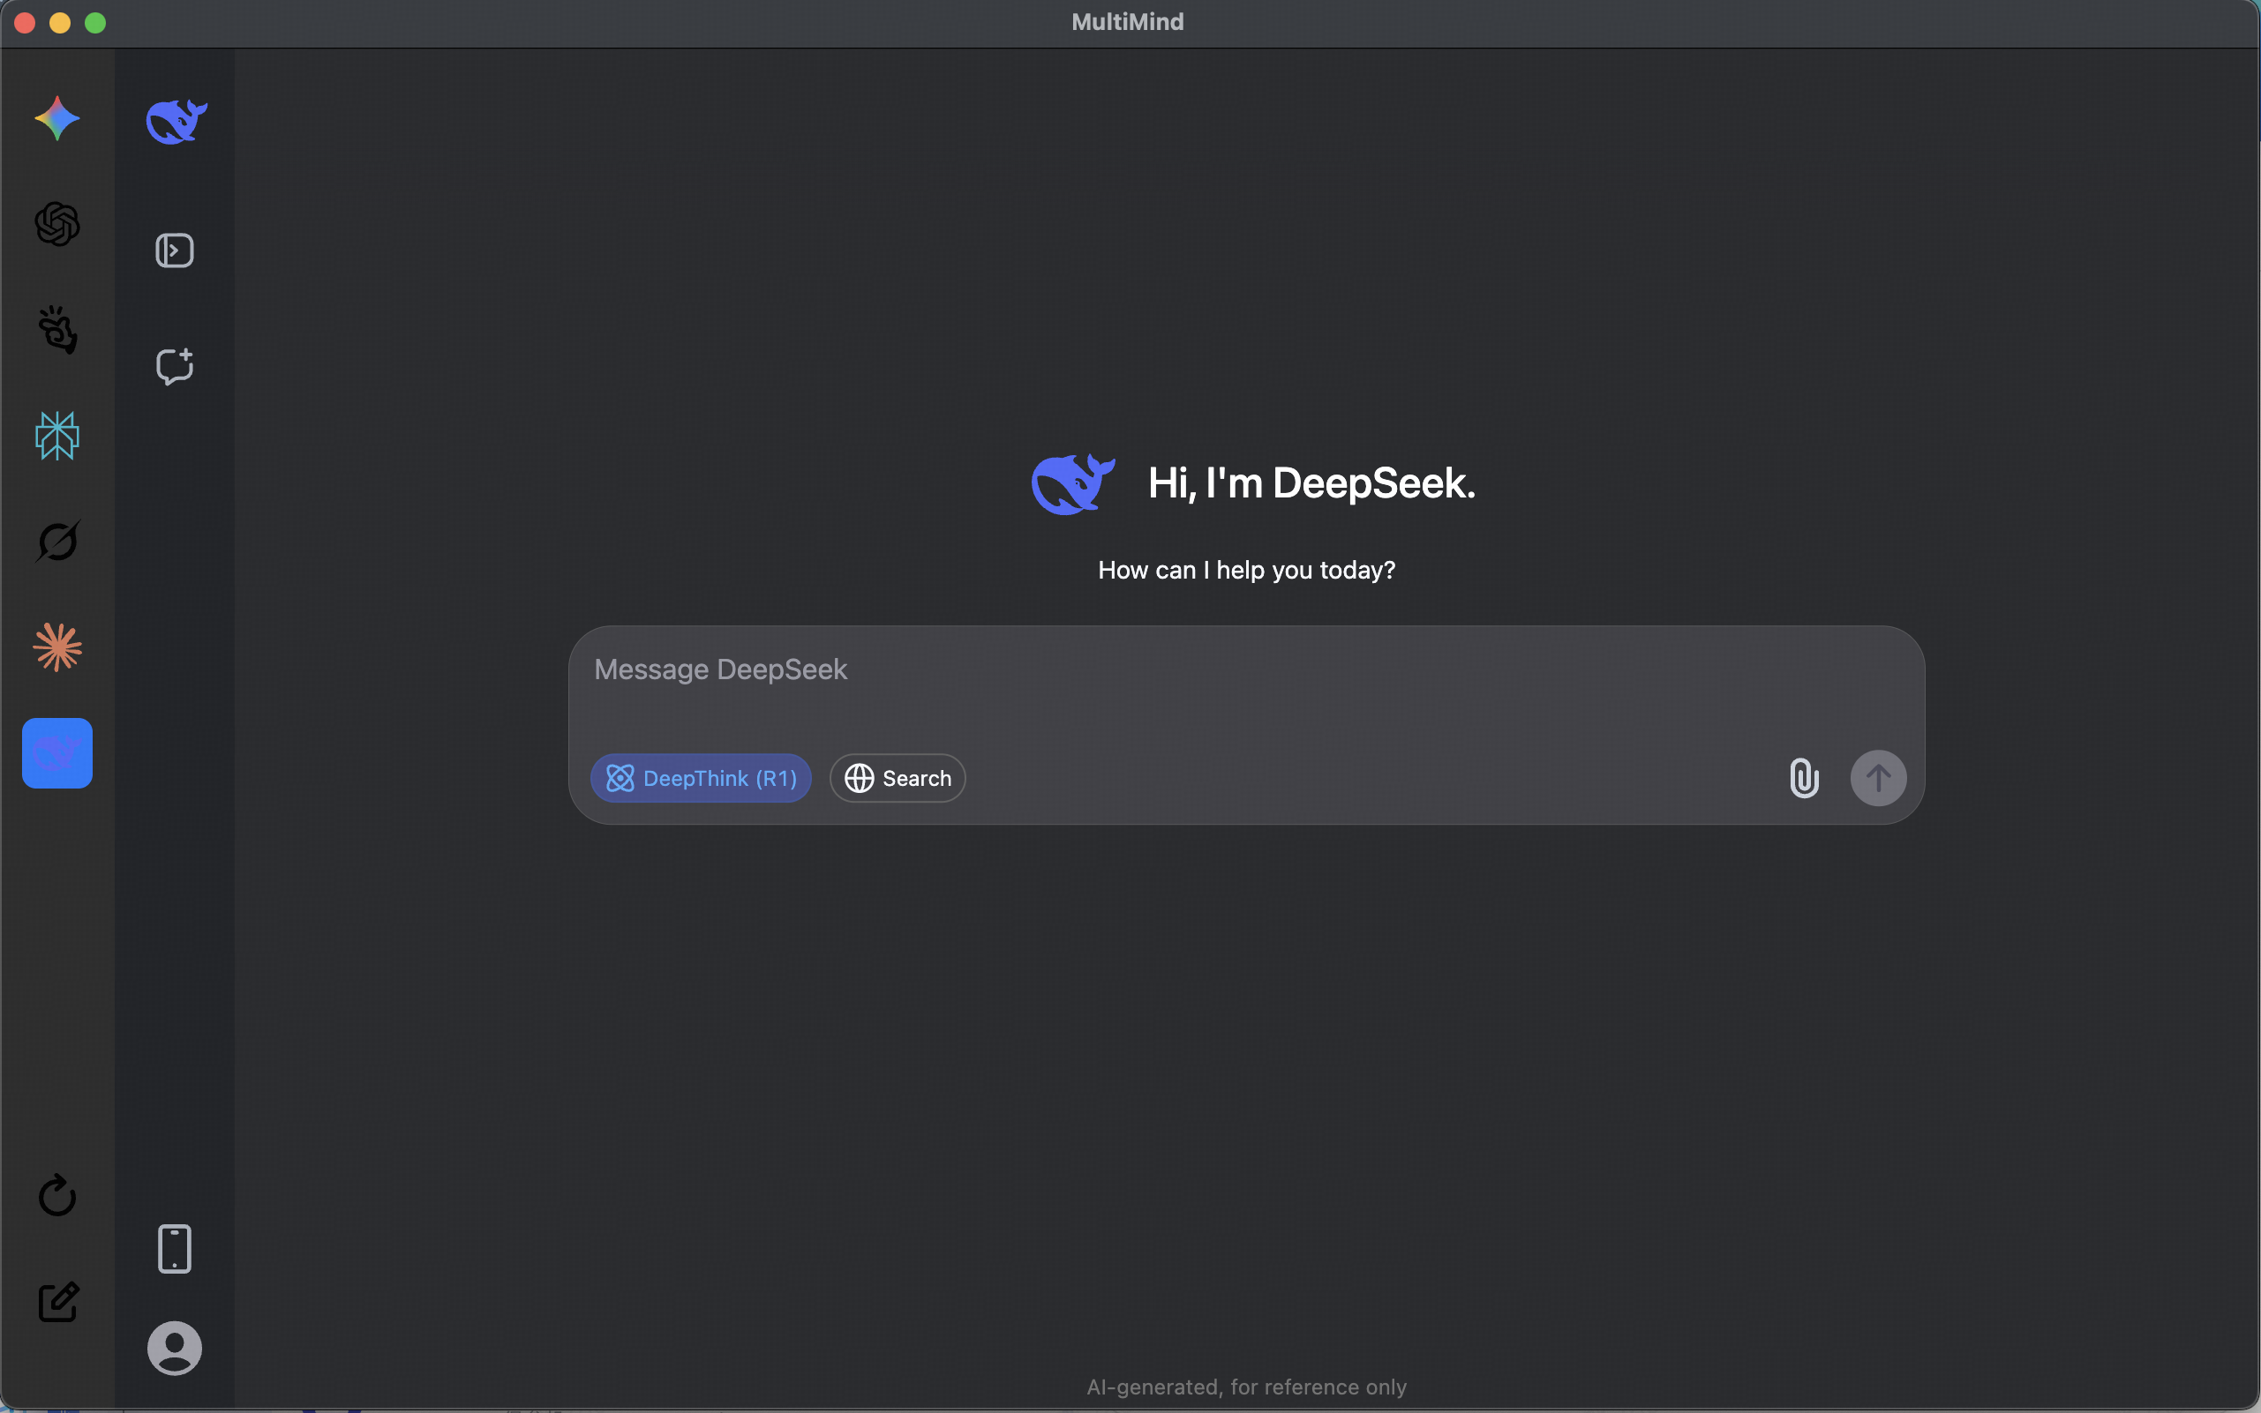The image size is (2261, 1413).
Task: Open Gemini from the sidebar
Action: tap(57, 119)
